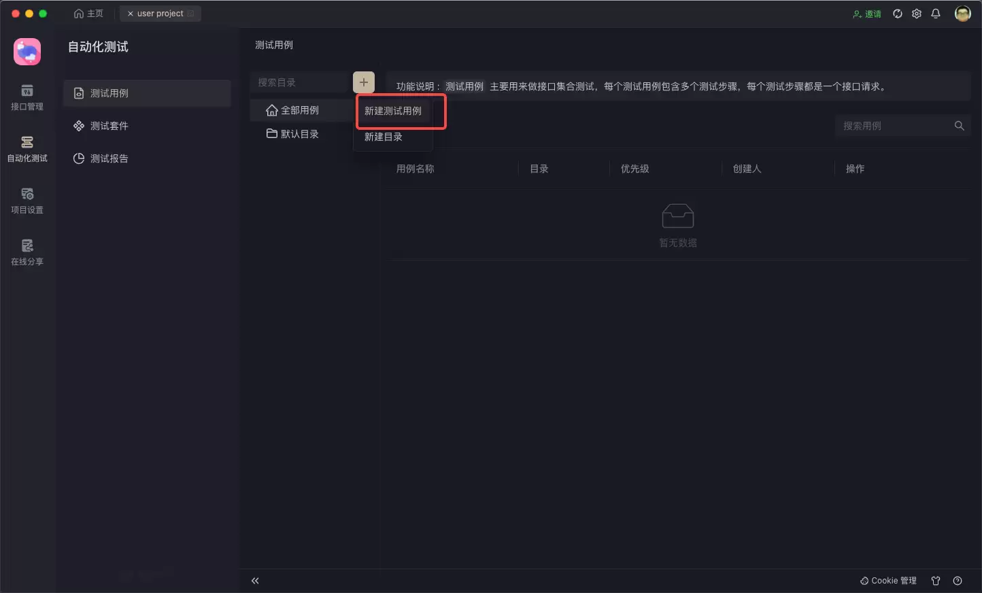Click the 自动化测试 panel heading
Viewport: 982px width, 593px height.
coord(98,47)
